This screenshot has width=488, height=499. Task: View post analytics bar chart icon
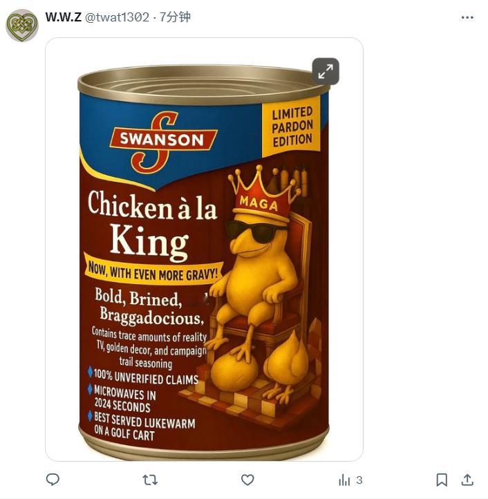tap(344, 480)
